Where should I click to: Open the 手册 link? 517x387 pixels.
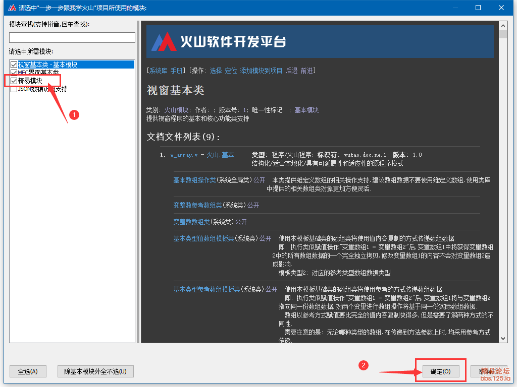click(176, 71)
